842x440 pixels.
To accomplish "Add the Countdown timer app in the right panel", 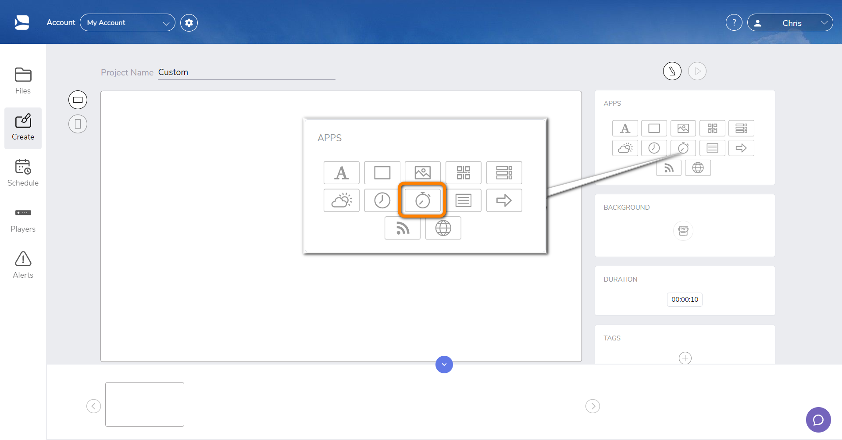I will (683, 148).
